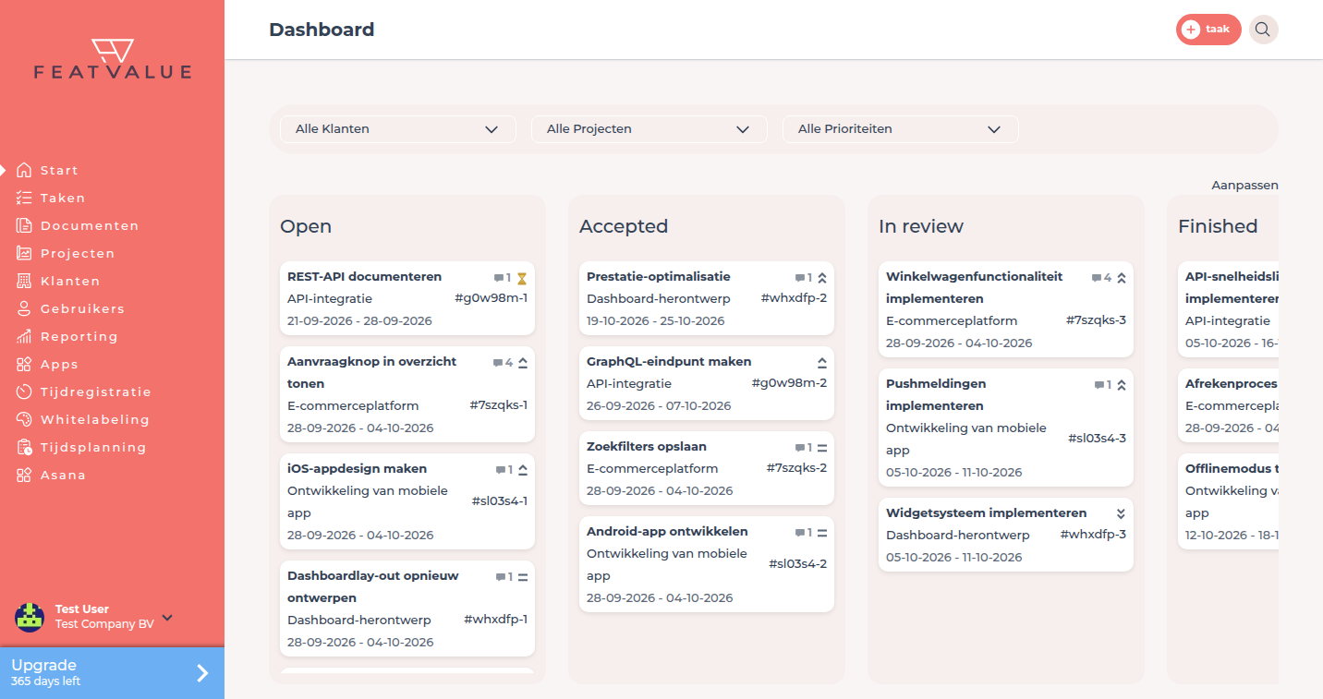Open Pushmeldingen implementeren task card
The image size is (1323, 699).
1006,428
